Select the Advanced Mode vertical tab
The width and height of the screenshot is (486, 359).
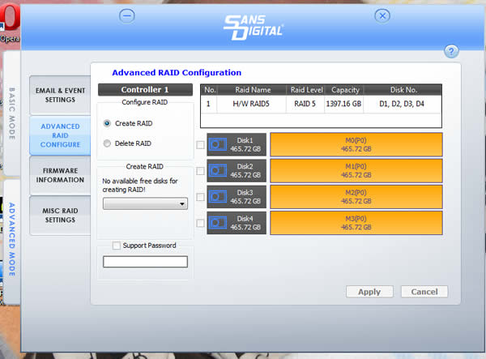click(12, 239)
